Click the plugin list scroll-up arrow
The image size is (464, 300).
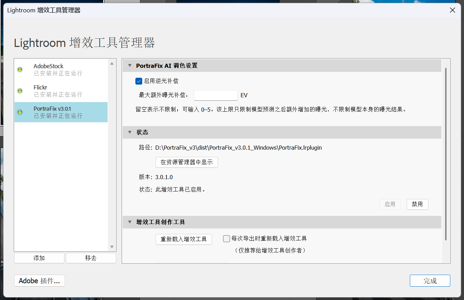112,64
